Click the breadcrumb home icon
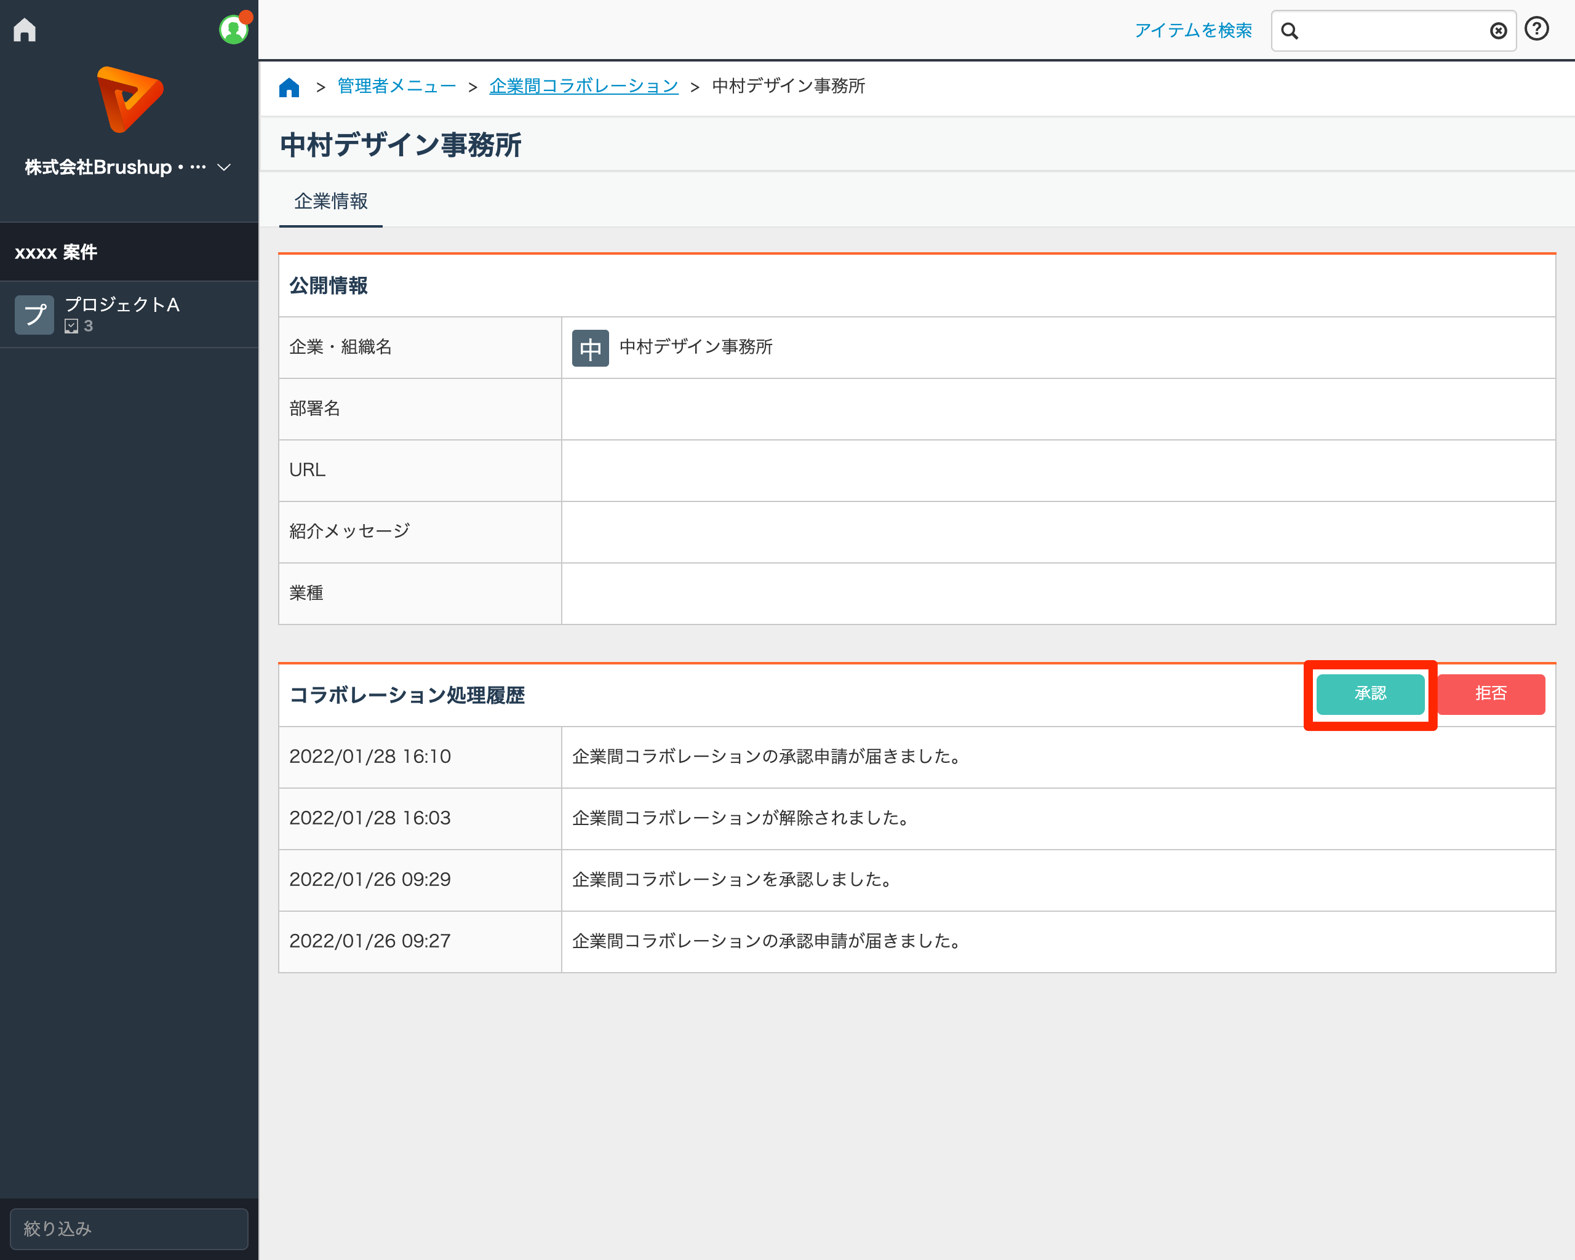Viewport: 1575px width, 1260px height. click(289, 87)
